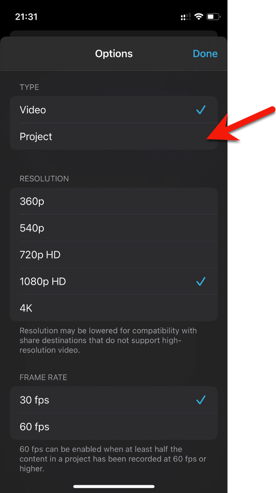Tap the battery status icon
276x493 pixels.
pyautogui.click(x=213, y=17)
